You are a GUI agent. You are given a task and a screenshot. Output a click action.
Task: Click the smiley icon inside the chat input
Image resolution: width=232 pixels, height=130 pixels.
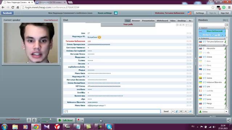65,111
